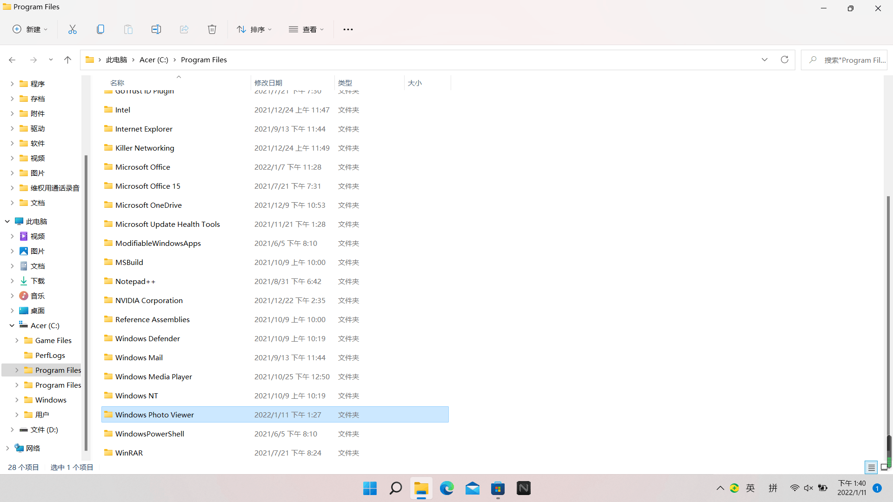Image resolution: width=893 pixels, height=502 pixels.
Task: Click the WinRAR folder icon
Action: tap(108, 452)
